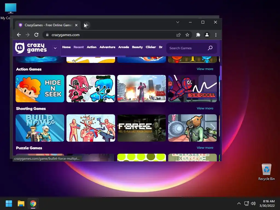Open the horse mask shooter thumbnail
Image resolution: width=280 pixels, height=210 pixels.
(x=192, y=128)
